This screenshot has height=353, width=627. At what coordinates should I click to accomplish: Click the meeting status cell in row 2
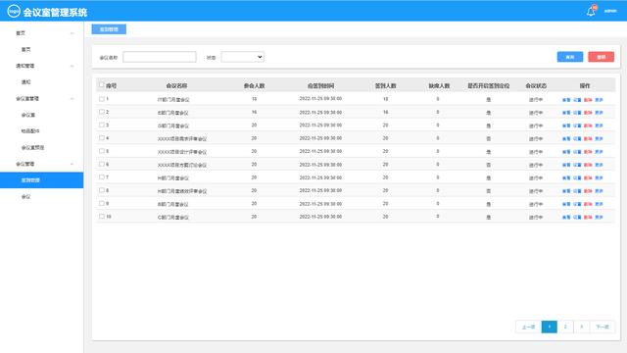(x=536, y=113)
